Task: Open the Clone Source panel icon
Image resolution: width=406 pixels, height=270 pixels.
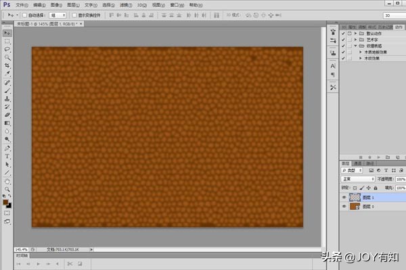Action: pos(333,53)
